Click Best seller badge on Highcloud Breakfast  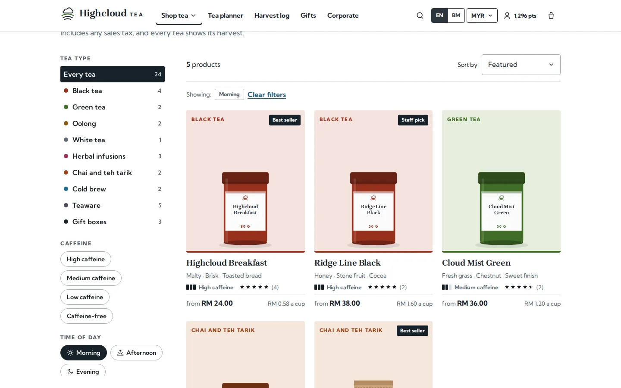click(285, 120)
